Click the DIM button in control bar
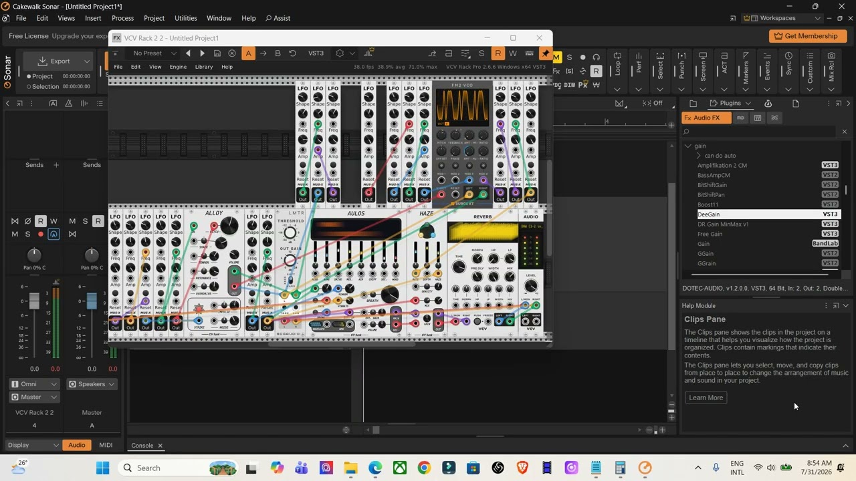This screenshot has height=481, width=856. click(x=570, y=85)
